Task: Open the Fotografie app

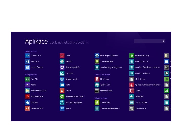Action: point(66,73)
